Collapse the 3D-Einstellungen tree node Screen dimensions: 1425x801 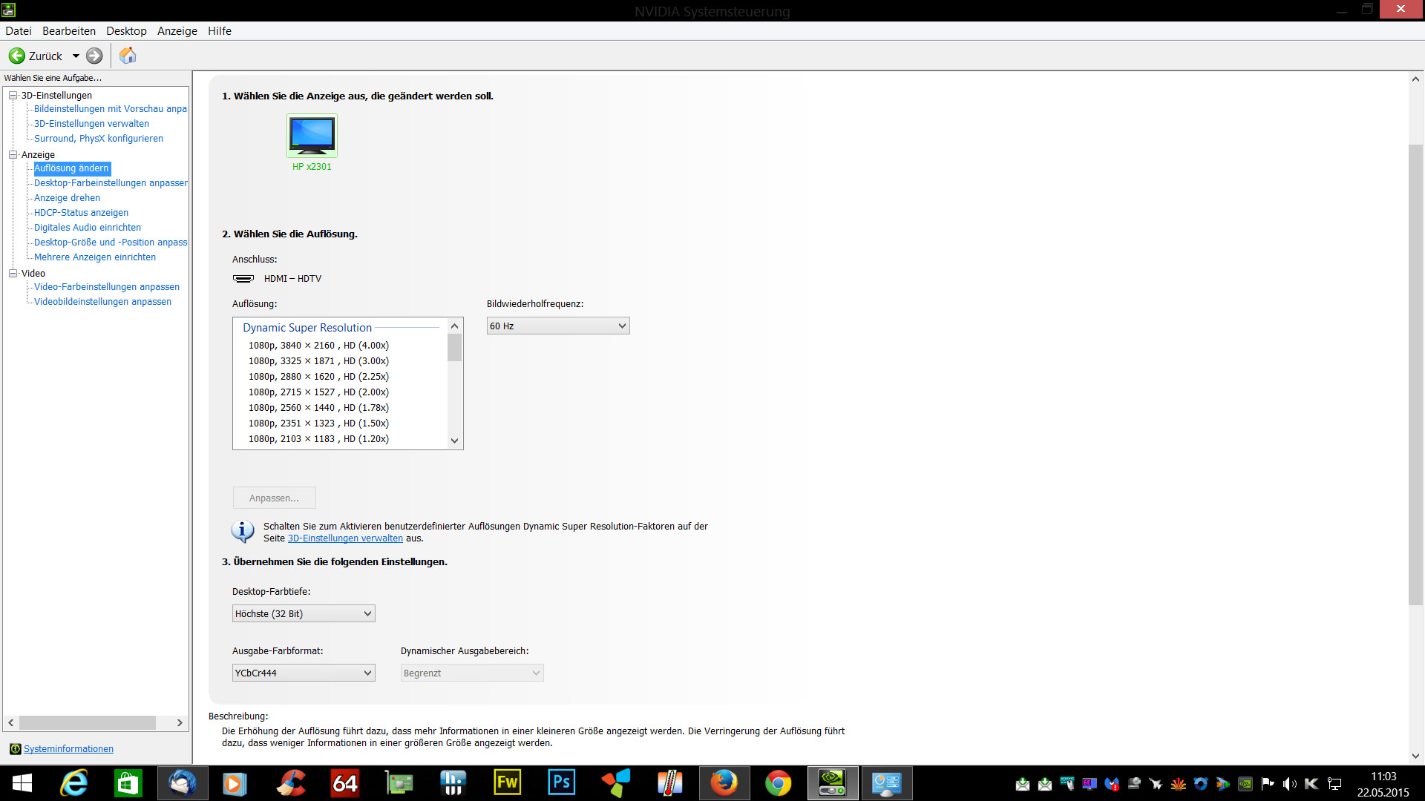click(13, 95)
